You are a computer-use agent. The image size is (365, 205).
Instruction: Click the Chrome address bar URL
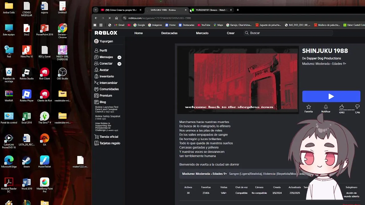tap(159, 18)
